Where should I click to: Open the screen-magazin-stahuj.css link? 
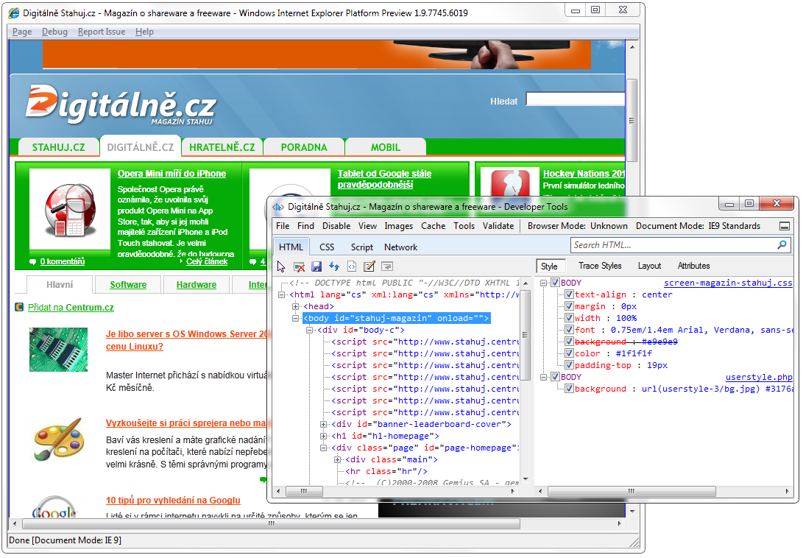[728, 283]
